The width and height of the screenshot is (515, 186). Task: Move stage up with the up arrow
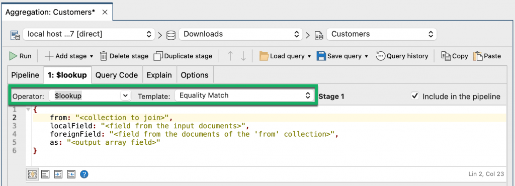(230, 56)
